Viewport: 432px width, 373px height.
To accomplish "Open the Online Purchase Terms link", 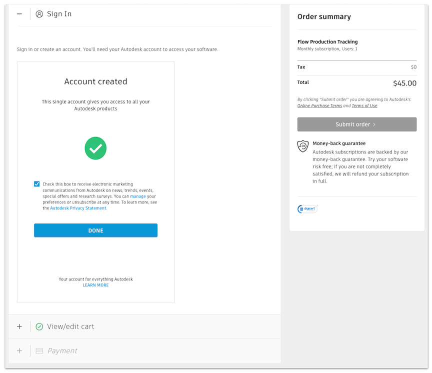I will (319, 106).
